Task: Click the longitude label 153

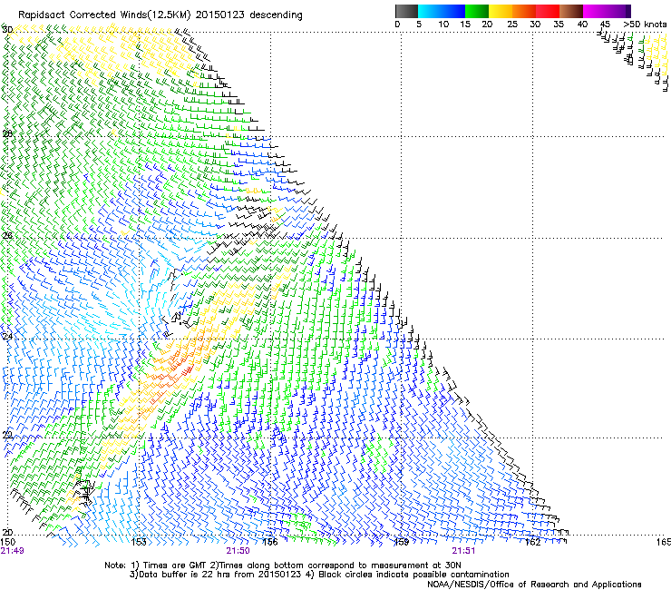Action: (x=139, y=542)
